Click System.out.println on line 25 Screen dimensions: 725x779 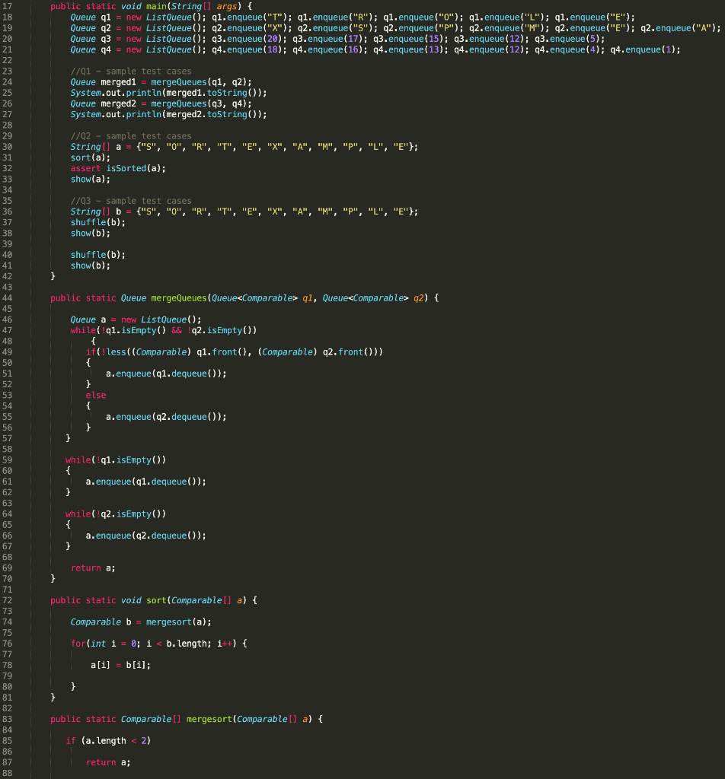coord(116,92)
